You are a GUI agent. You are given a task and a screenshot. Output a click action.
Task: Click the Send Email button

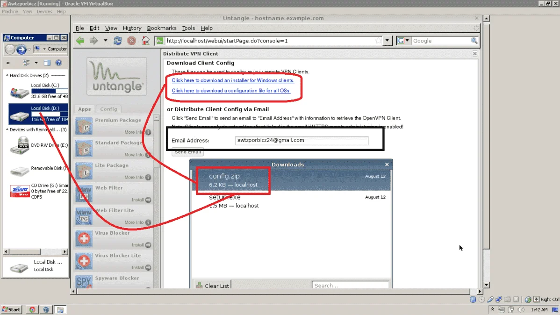click(187, 152)
